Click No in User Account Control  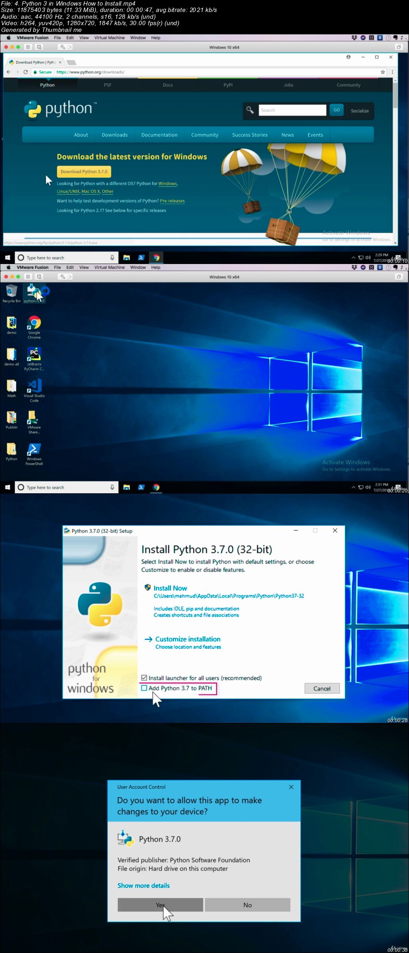pyautogui.click(x=248, y=905)
